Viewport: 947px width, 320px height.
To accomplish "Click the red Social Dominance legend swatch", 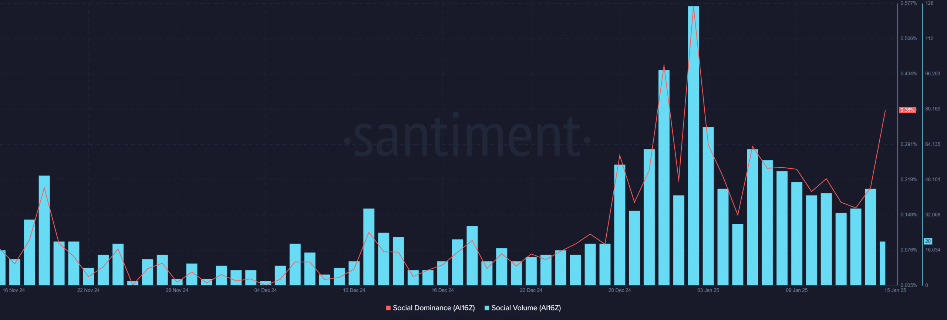I will (x=388, y=308).
